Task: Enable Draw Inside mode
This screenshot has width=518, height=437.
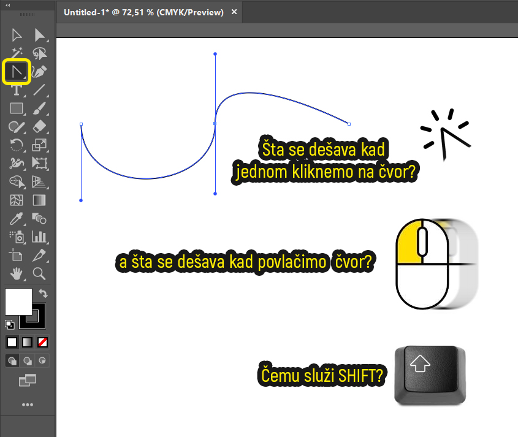Action: 42,361
